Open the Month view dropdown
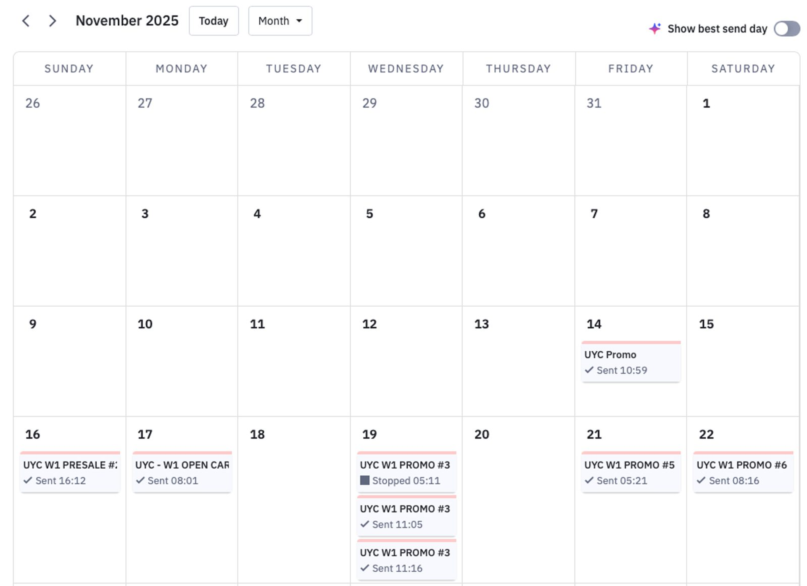 click(x=280, y=21)
